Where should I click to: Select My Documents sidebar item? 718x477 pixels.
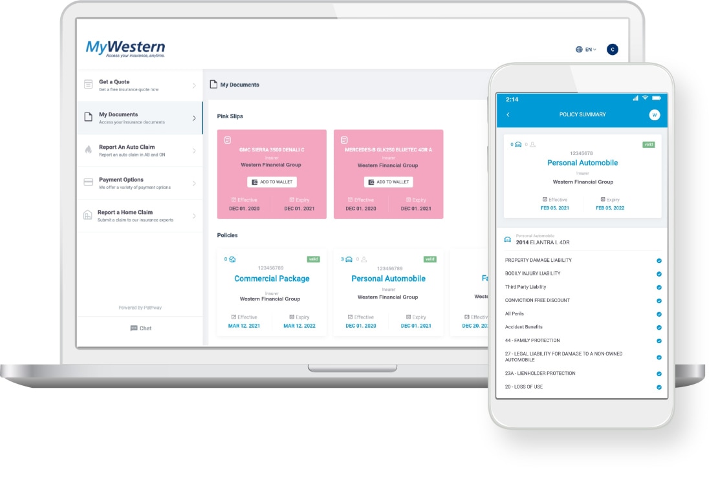pos(140,118)
